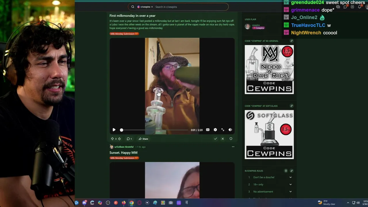Edit the MJ Arsenal code widget
Viewport: 368px width, 207px height.
click(292, 41)
